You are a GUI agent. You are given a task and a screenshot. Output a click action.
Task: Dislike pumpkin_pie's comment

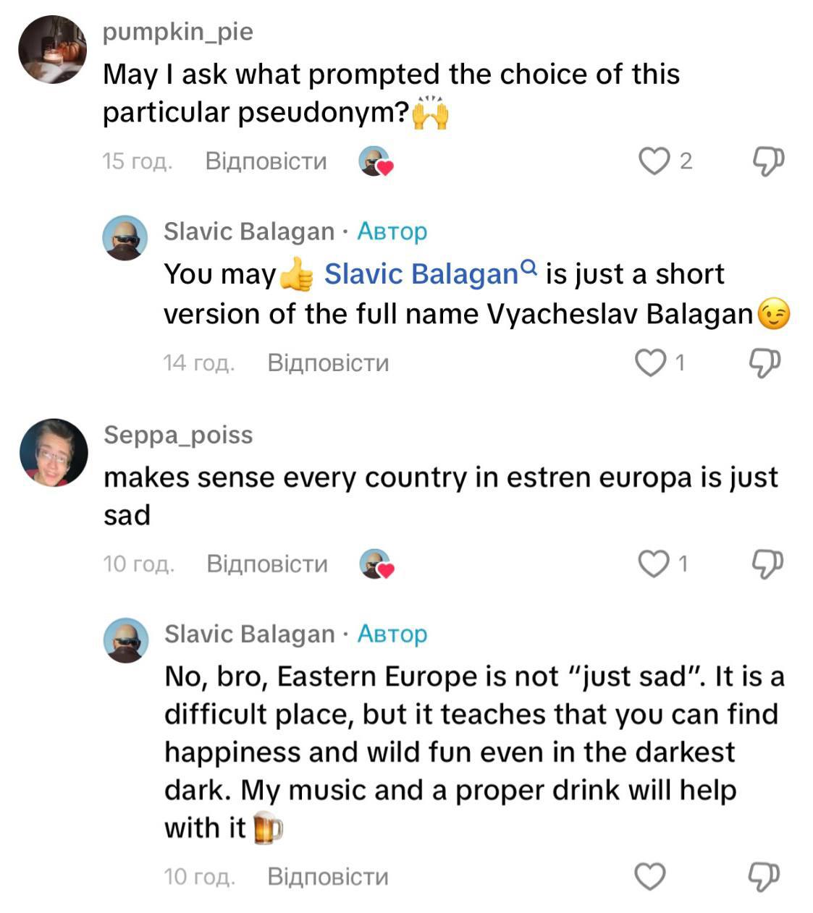click(x=768, y=161)
